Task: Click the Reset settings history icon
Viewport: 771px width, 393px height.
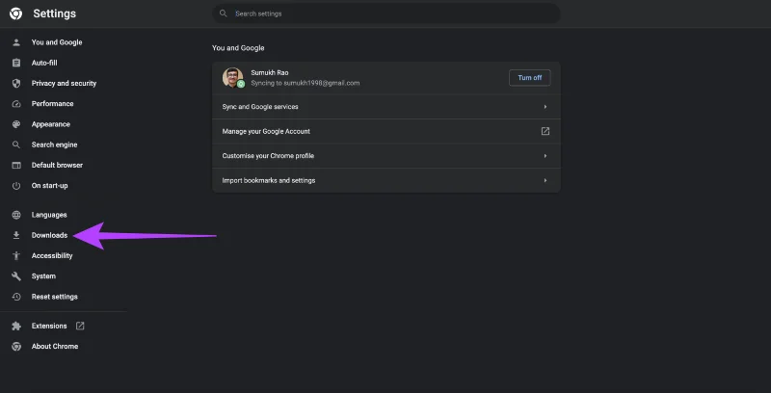Action: (16, 297)
